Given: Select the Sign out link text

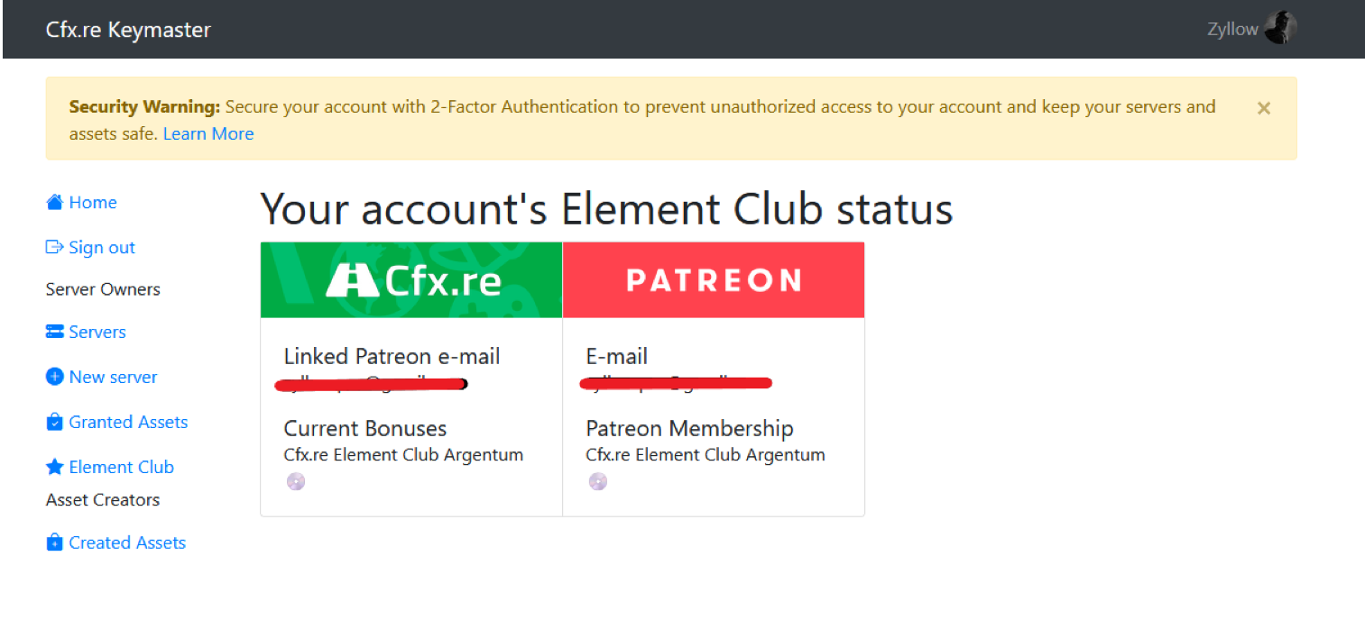Looking at the screenshot, I should pyautogui.click(x=101, y=247).
